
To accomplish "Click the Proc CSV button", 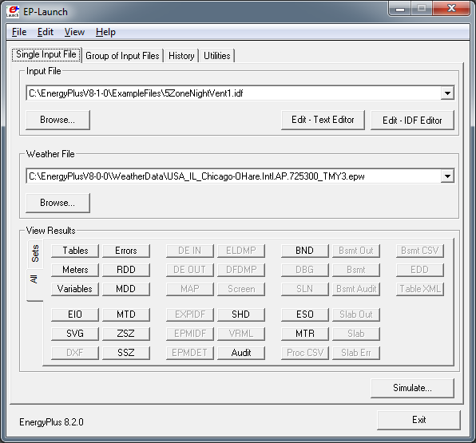I will click(305, 353).
